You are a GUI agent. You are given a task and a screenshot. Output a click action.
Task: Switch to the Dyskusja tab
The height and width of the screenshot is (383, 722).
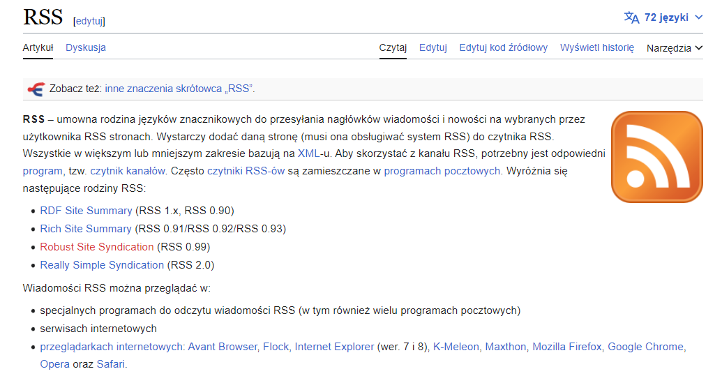click(86, 47)
